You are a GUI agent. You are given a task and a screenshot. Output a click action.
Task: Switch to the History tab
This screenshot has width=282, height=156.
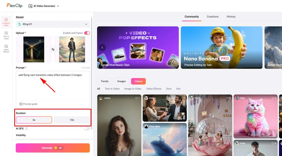231,17
